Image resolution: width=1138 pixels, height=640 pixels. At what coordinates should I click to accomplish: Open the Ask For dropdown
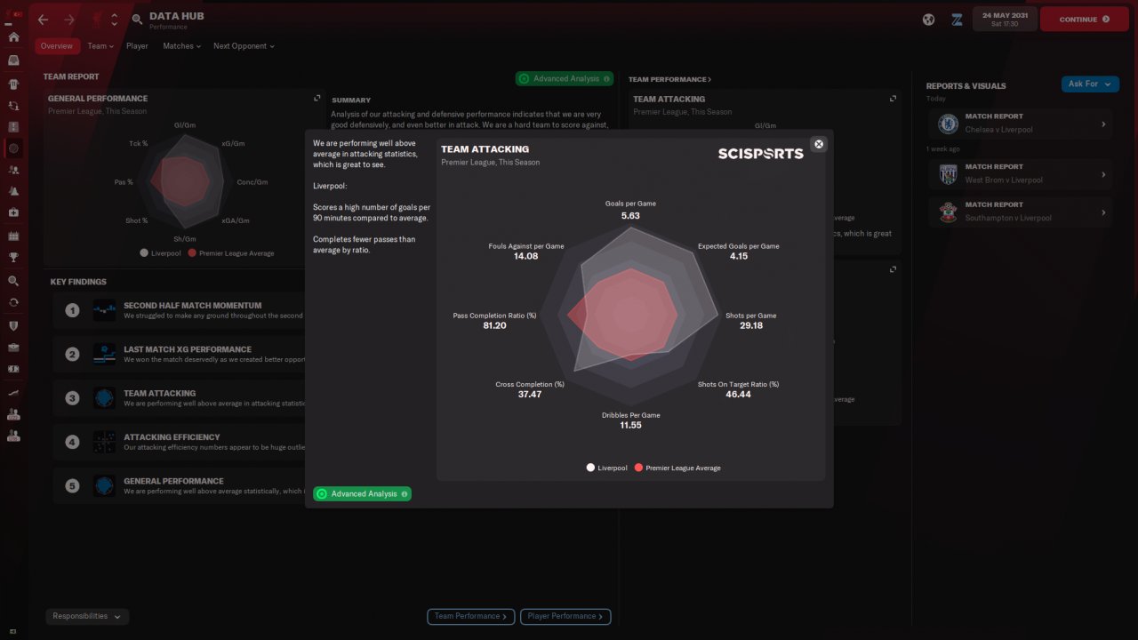tap(1090, 84)
